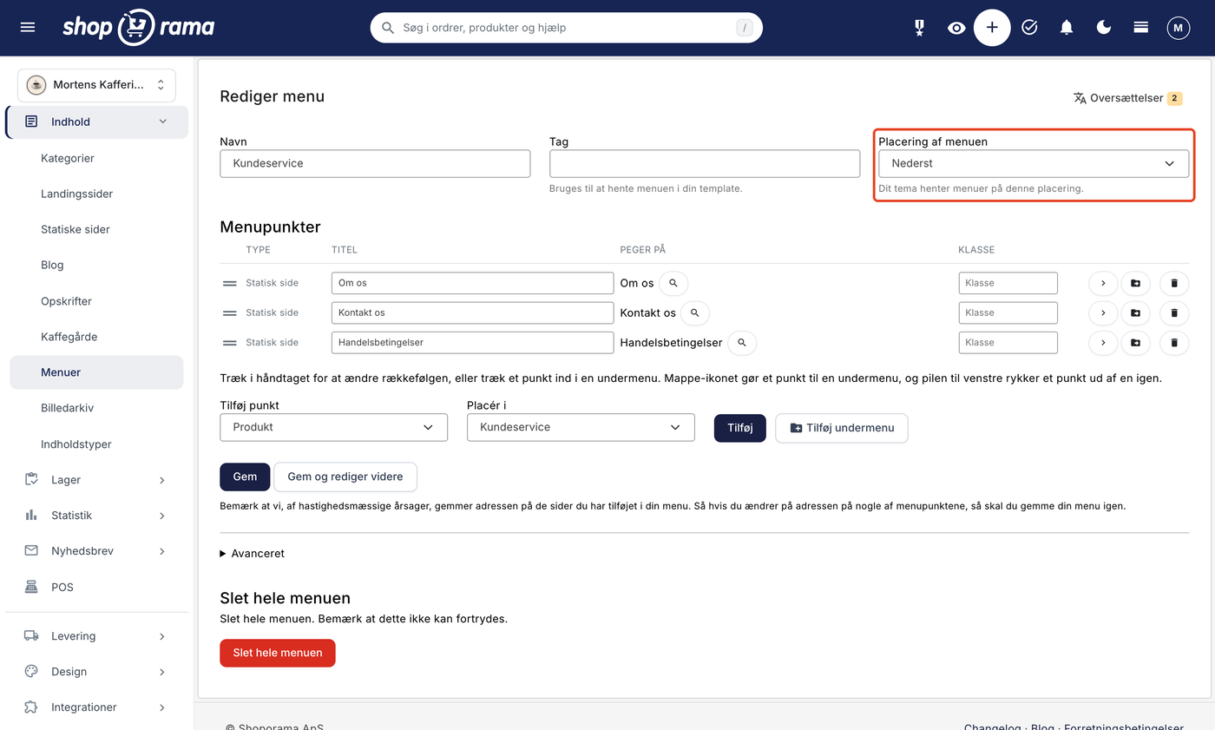The height and width of the screenshot is (730, 1215).
Task: Toggle dark mode with the moon icon
Action: [1104, 28]
